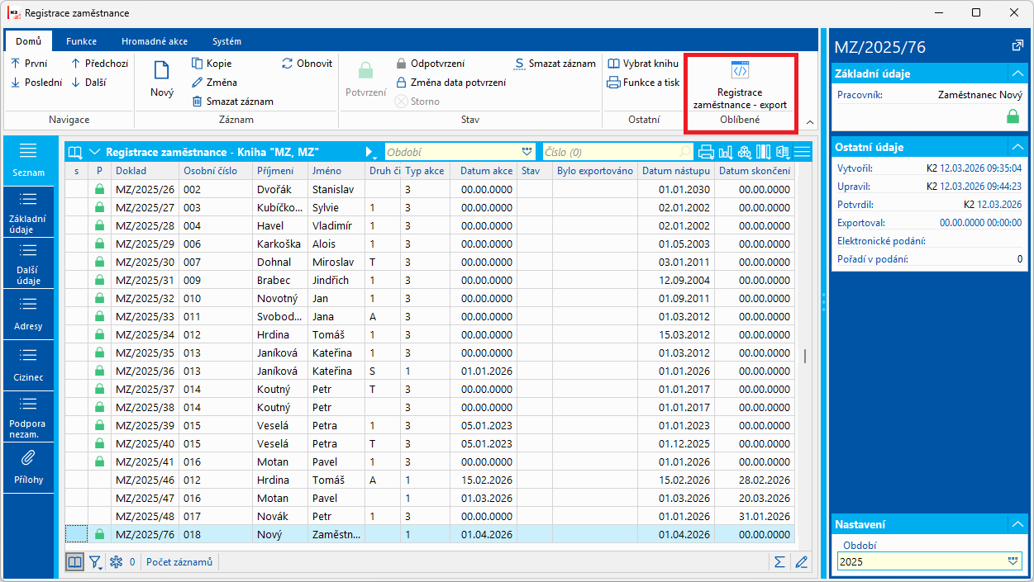The image size is (1034, 582).
Task: Switch to Funkce ribbon tab
Action: tap(82, 41)
